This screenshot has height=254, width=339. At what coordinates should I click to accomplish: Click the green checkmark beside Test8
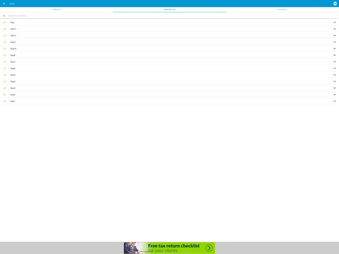pos(5,55)
